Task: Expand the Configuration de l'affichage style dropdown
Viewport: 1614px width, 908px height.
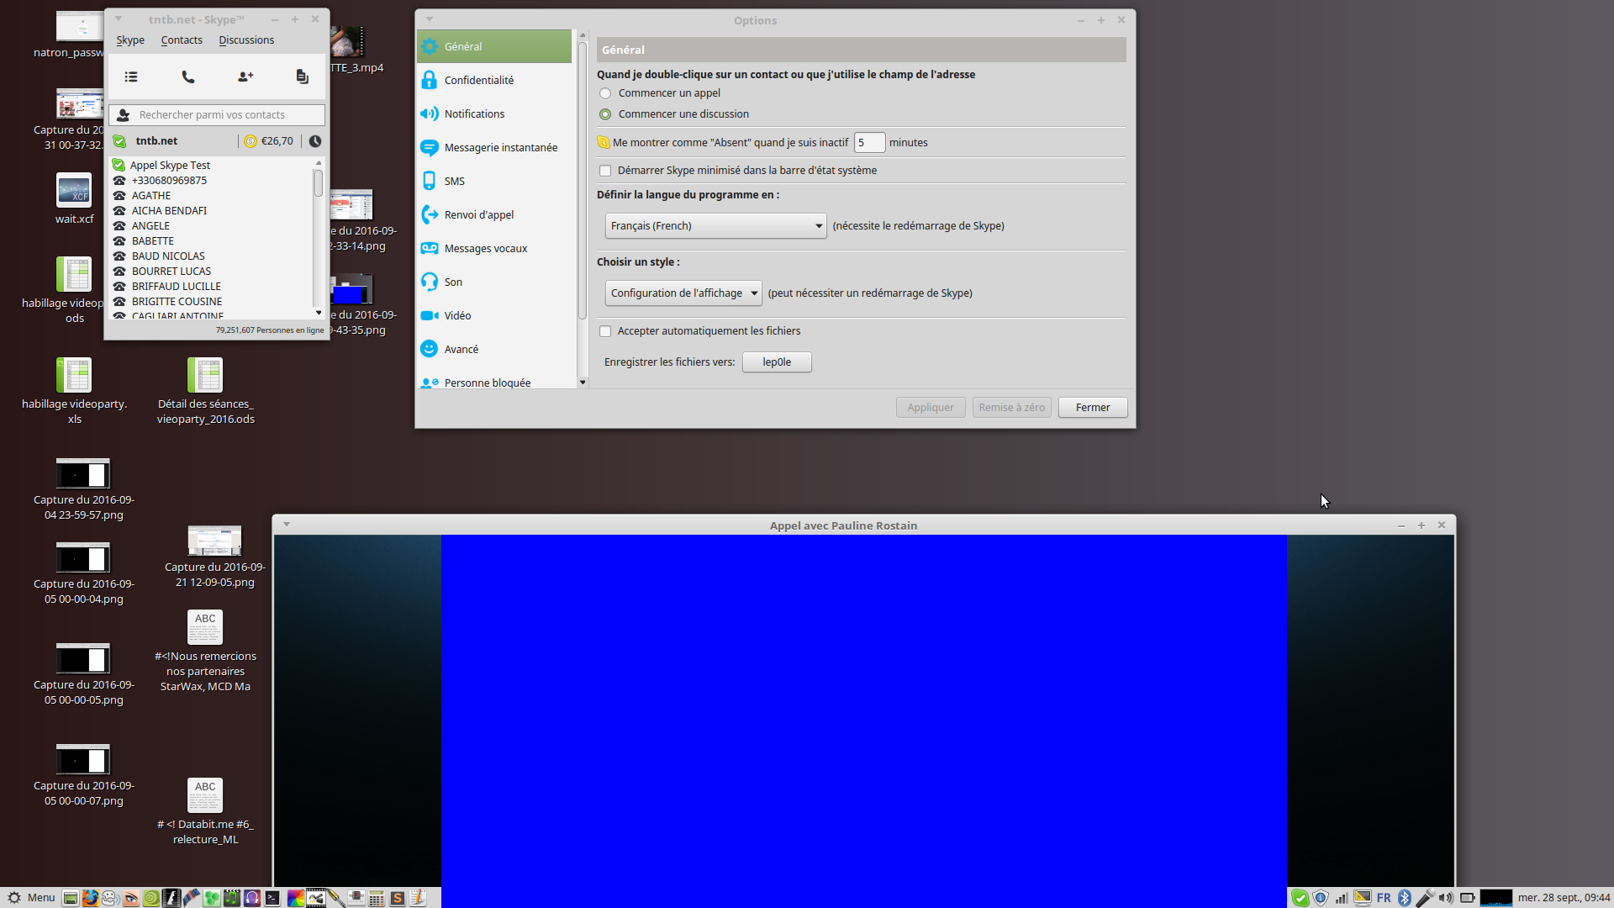Action: click(683, 293)
